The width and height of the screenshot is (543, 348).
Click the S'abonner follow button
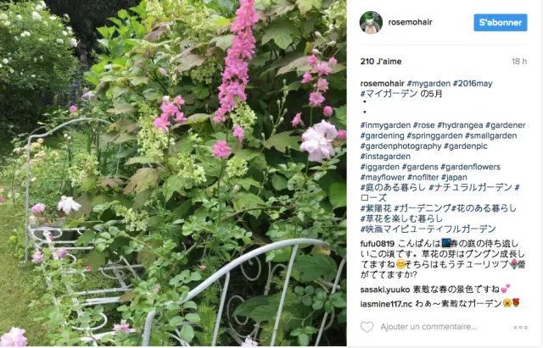501,23
